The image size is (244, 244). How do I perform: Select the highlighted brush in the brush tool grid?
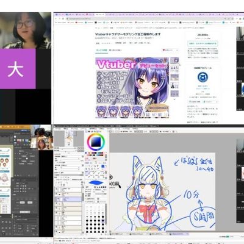87,173
